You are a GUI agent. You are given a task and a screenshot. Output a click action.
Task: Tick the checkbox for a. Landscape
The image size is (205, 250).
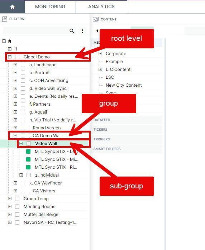23,65
